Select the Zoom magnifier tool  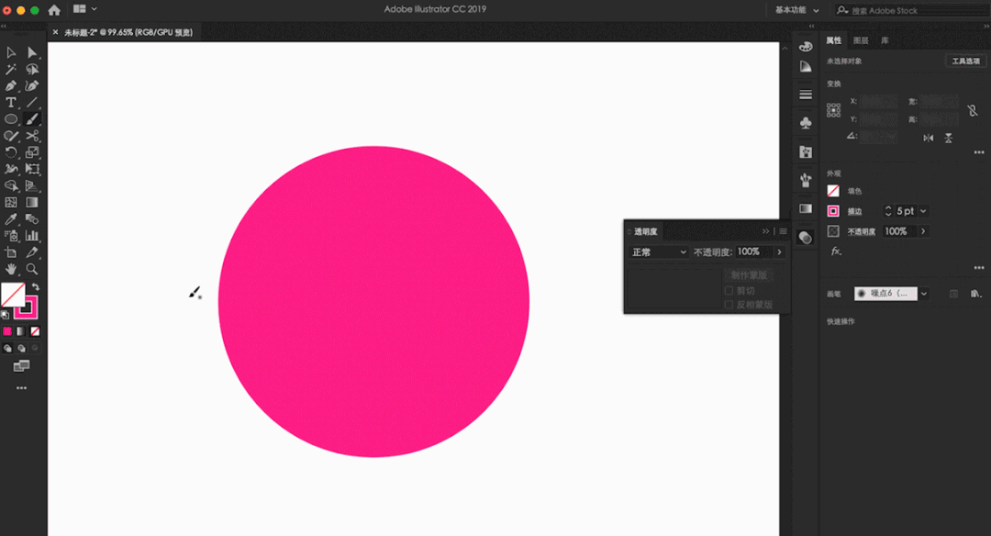(32, 269)
